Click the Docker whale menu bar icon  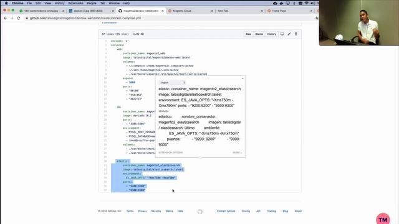pos(281,3)
